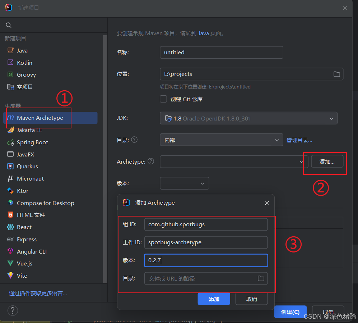Expand the Archetype combo box
Image resolution: width=358 pixels, height=323 pixels.
click(x=234, y=162)
